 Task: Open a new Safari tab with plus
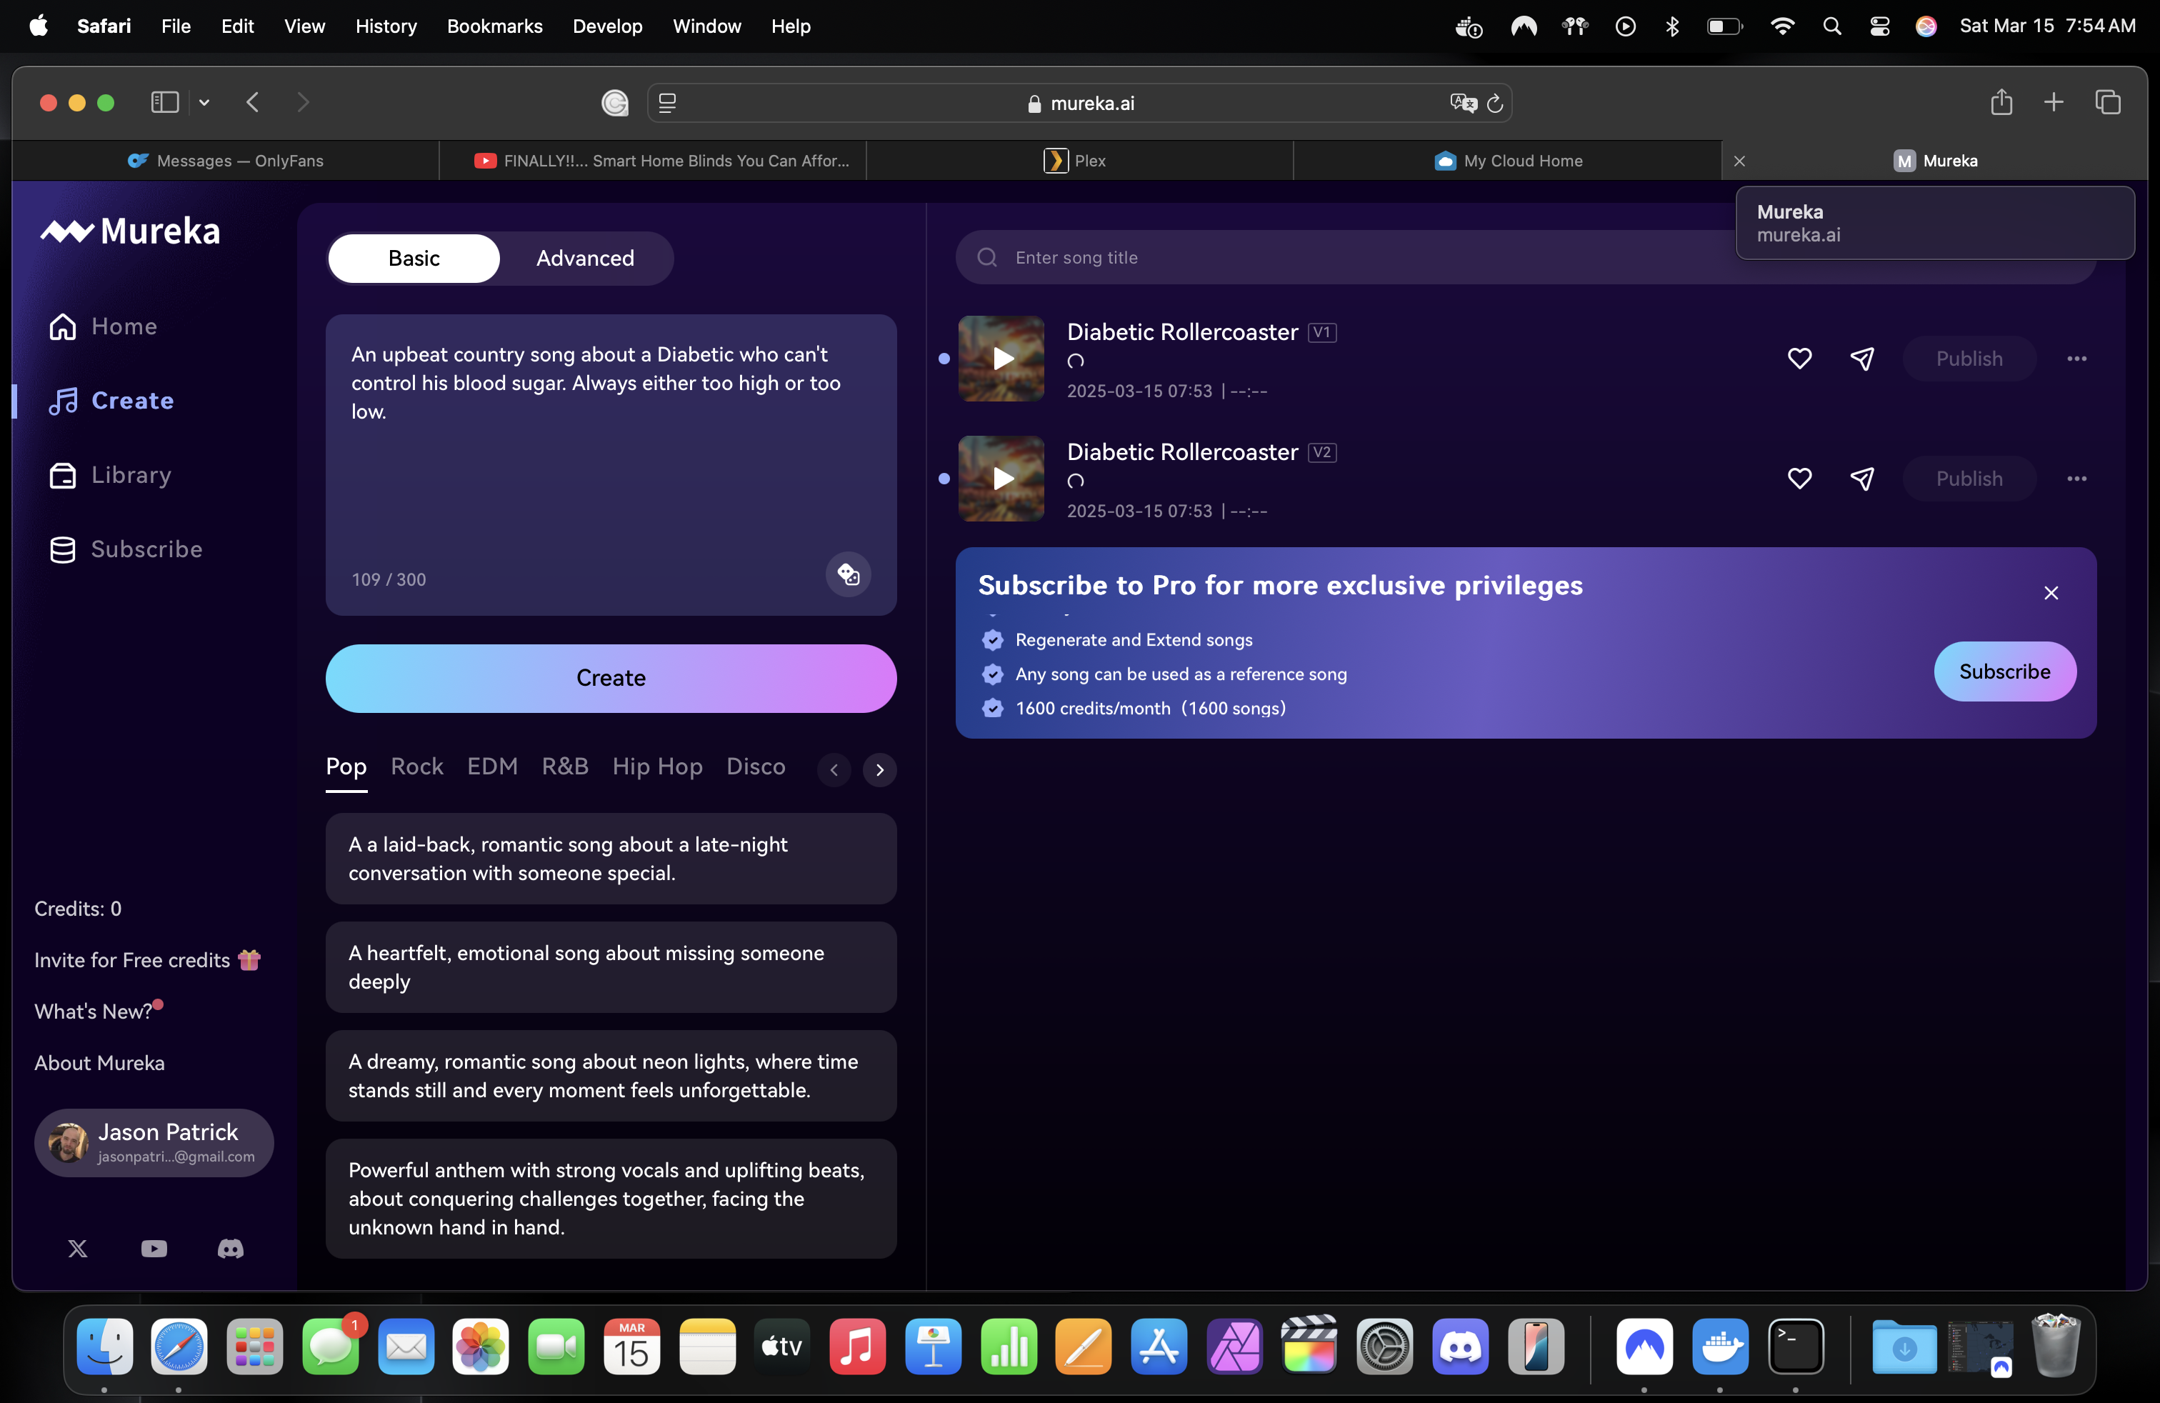tap(2054, 103)
